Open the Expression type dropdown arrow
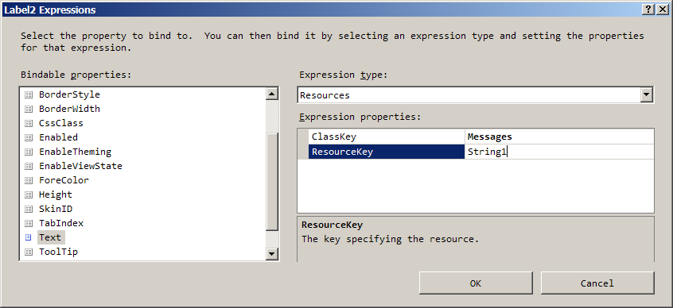Viewport: 673px width, 308px height. pos(647,95)
